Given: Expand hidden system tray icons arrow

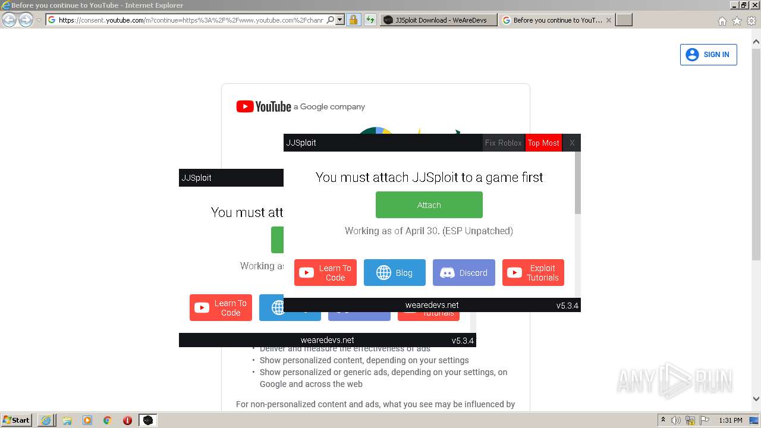Looking at the screenshot, I should 663,420.
